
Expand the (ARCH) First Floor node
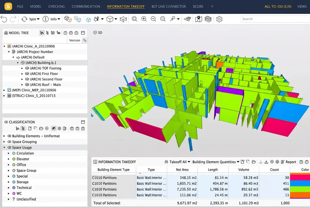click(22, 74)
